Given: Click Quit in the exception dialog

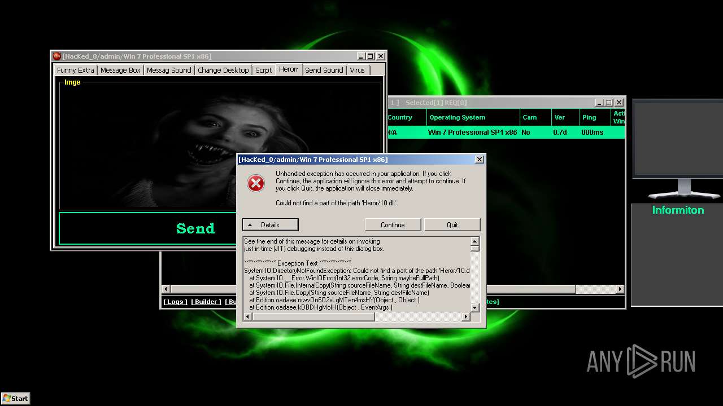Looking at the screenshot, I should tap(452, 224).
